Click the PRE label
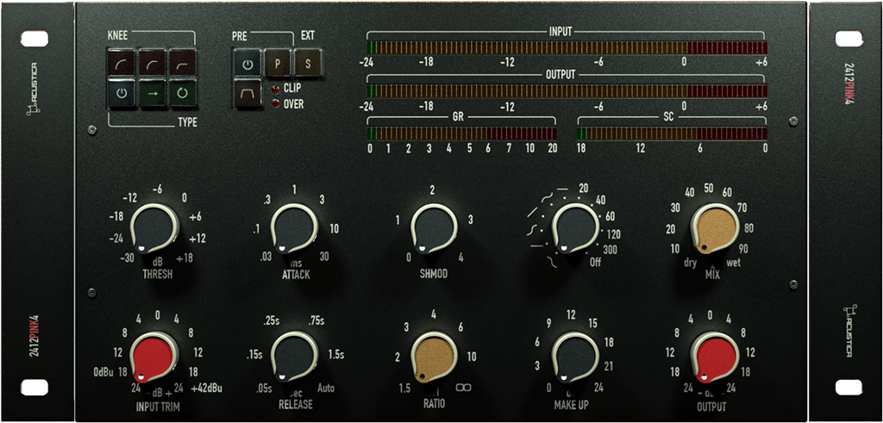Viewport: 883px width, 423px height. pos(240,36)
